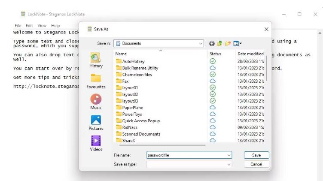
Task: Open the Help menu in LockNote
Action: [55, 25]
